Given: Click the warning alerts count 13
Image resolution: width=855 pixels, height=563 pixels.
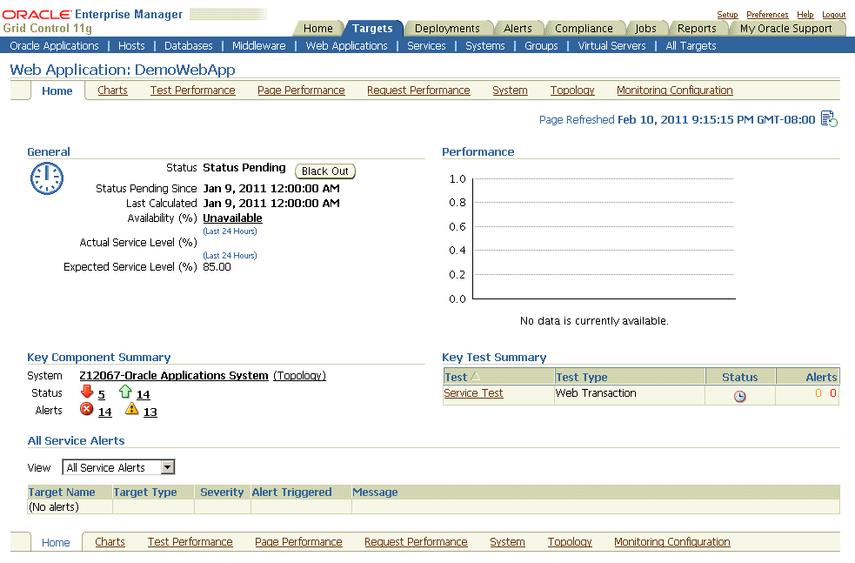Looking at the screenshot, I should (x=150, y=412).
